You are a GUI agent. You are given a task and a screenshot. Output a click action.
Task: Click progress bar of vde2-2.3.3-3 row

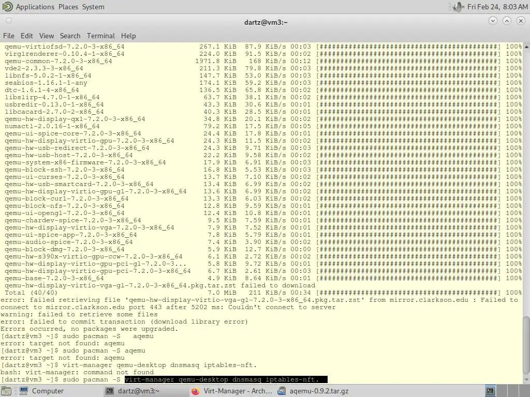pos(408,68)
